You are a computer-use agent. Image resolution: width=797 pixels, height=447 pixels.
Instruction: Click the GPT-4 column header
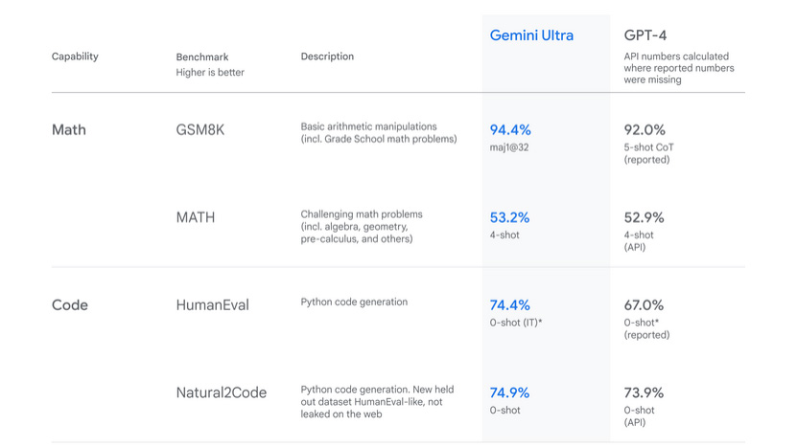point(645,35)
